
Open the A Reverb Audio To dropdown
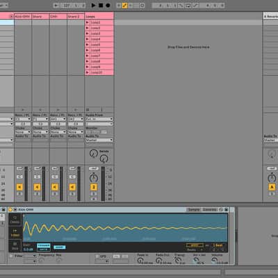tap(270, 140)
